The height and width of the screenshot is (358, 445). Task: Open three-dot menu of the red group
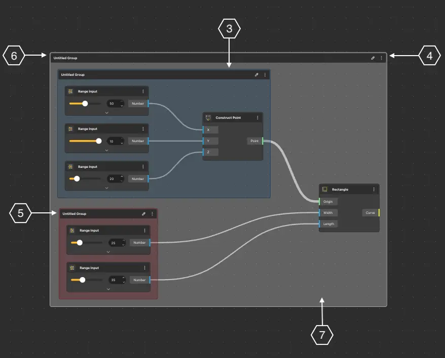[x=152, y=214]
